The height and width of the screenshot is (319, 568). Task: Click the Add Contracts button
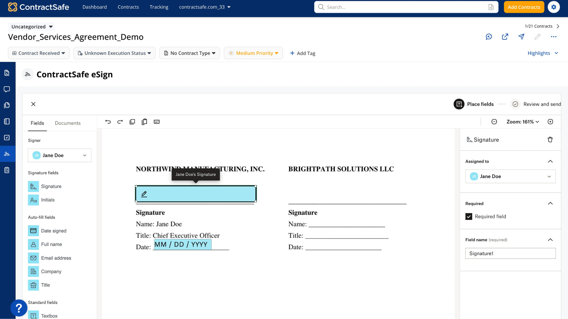coord(524,7)
